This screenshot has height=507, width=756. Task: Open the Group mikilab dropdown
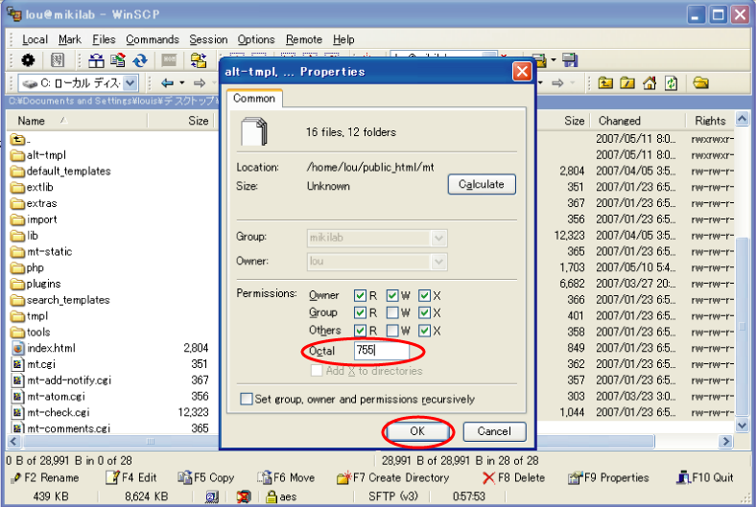438,238
